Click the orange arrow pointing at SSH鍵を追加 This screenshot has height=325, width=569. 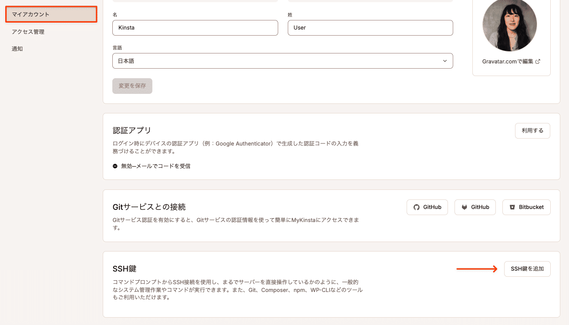tap(477, 269)
